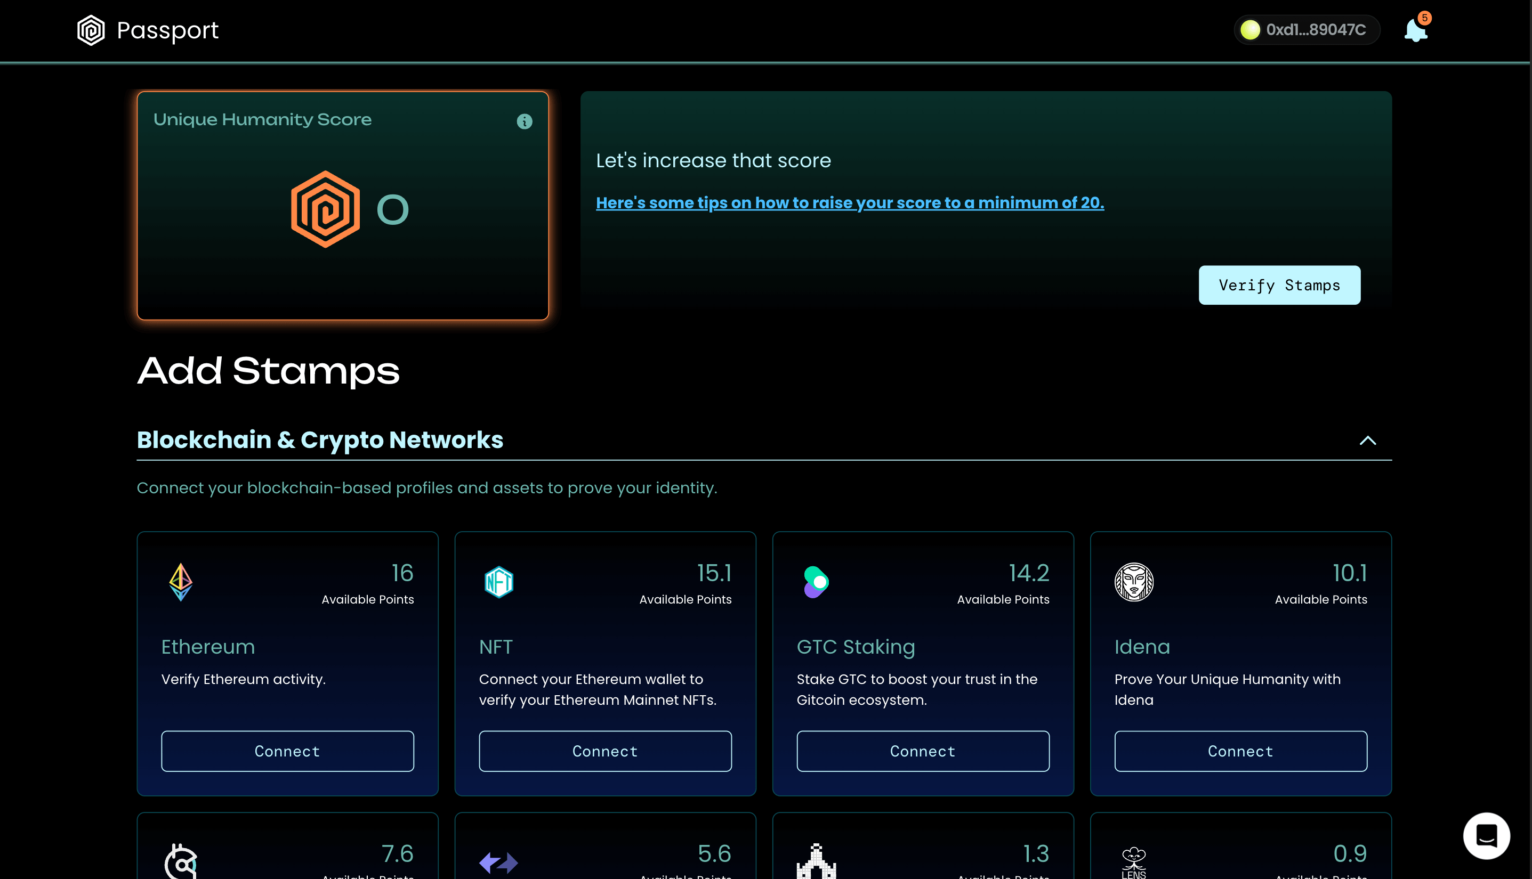Image resolution: width=1532 pixels, height=879 pixels.
Task: Click 'Let's increase that score' text
Action: point(713,160)
